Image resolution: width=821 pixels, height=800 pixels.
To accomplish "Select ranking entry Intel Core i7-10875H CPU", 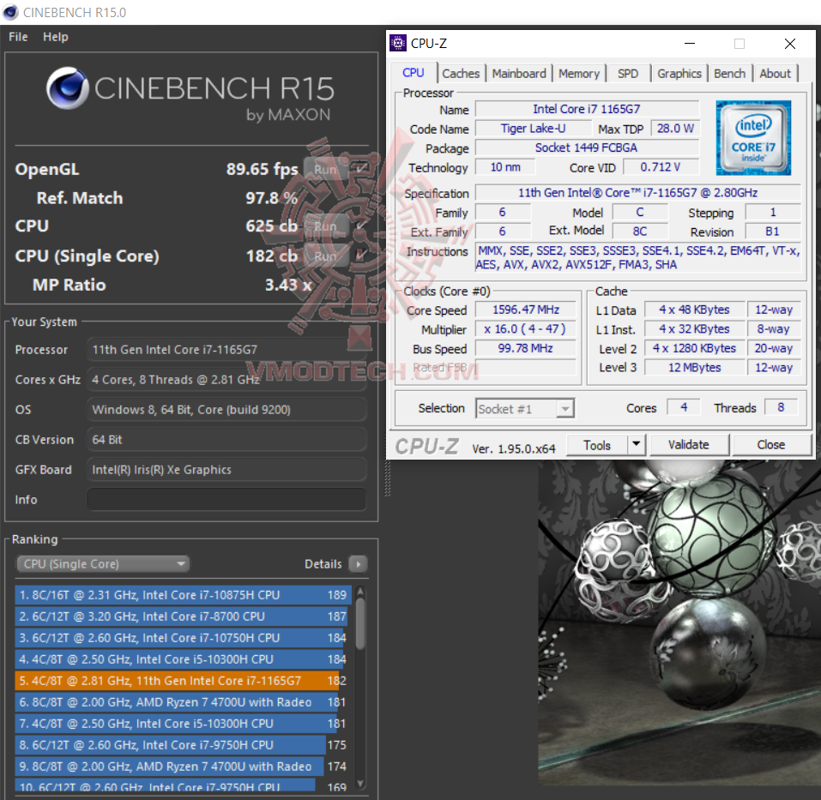I will 183,595.
